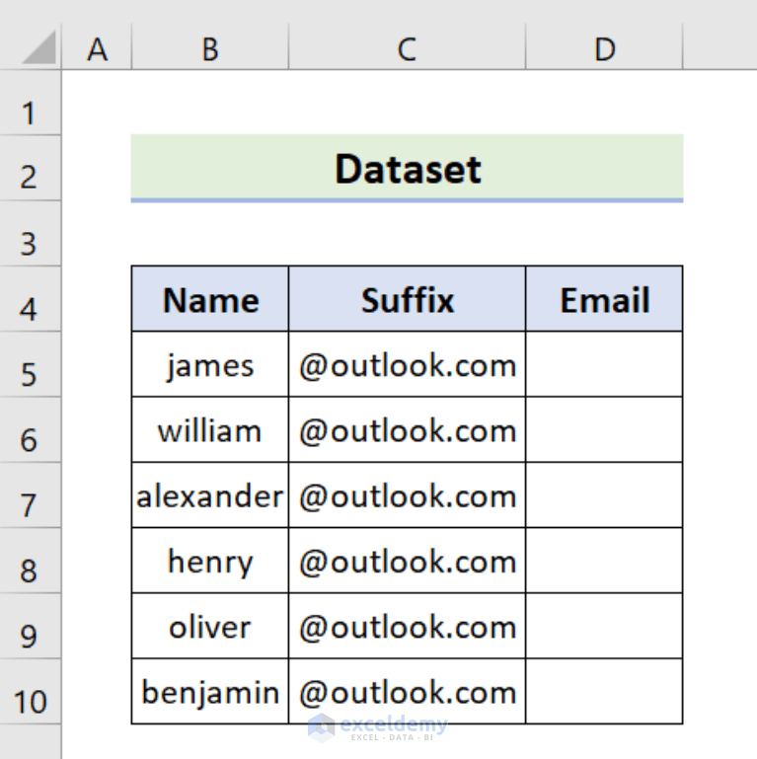Click the Suffix header cell
Viewport: 757px width, 759px height.
(x=407, y=299)
